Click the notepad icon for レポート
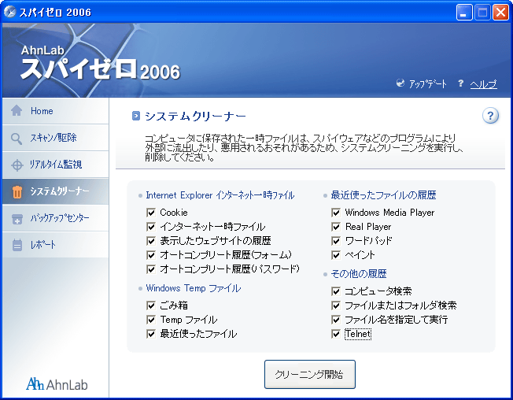Image resolution: width=513 pixels, height=400 pixels. (17, 245)
